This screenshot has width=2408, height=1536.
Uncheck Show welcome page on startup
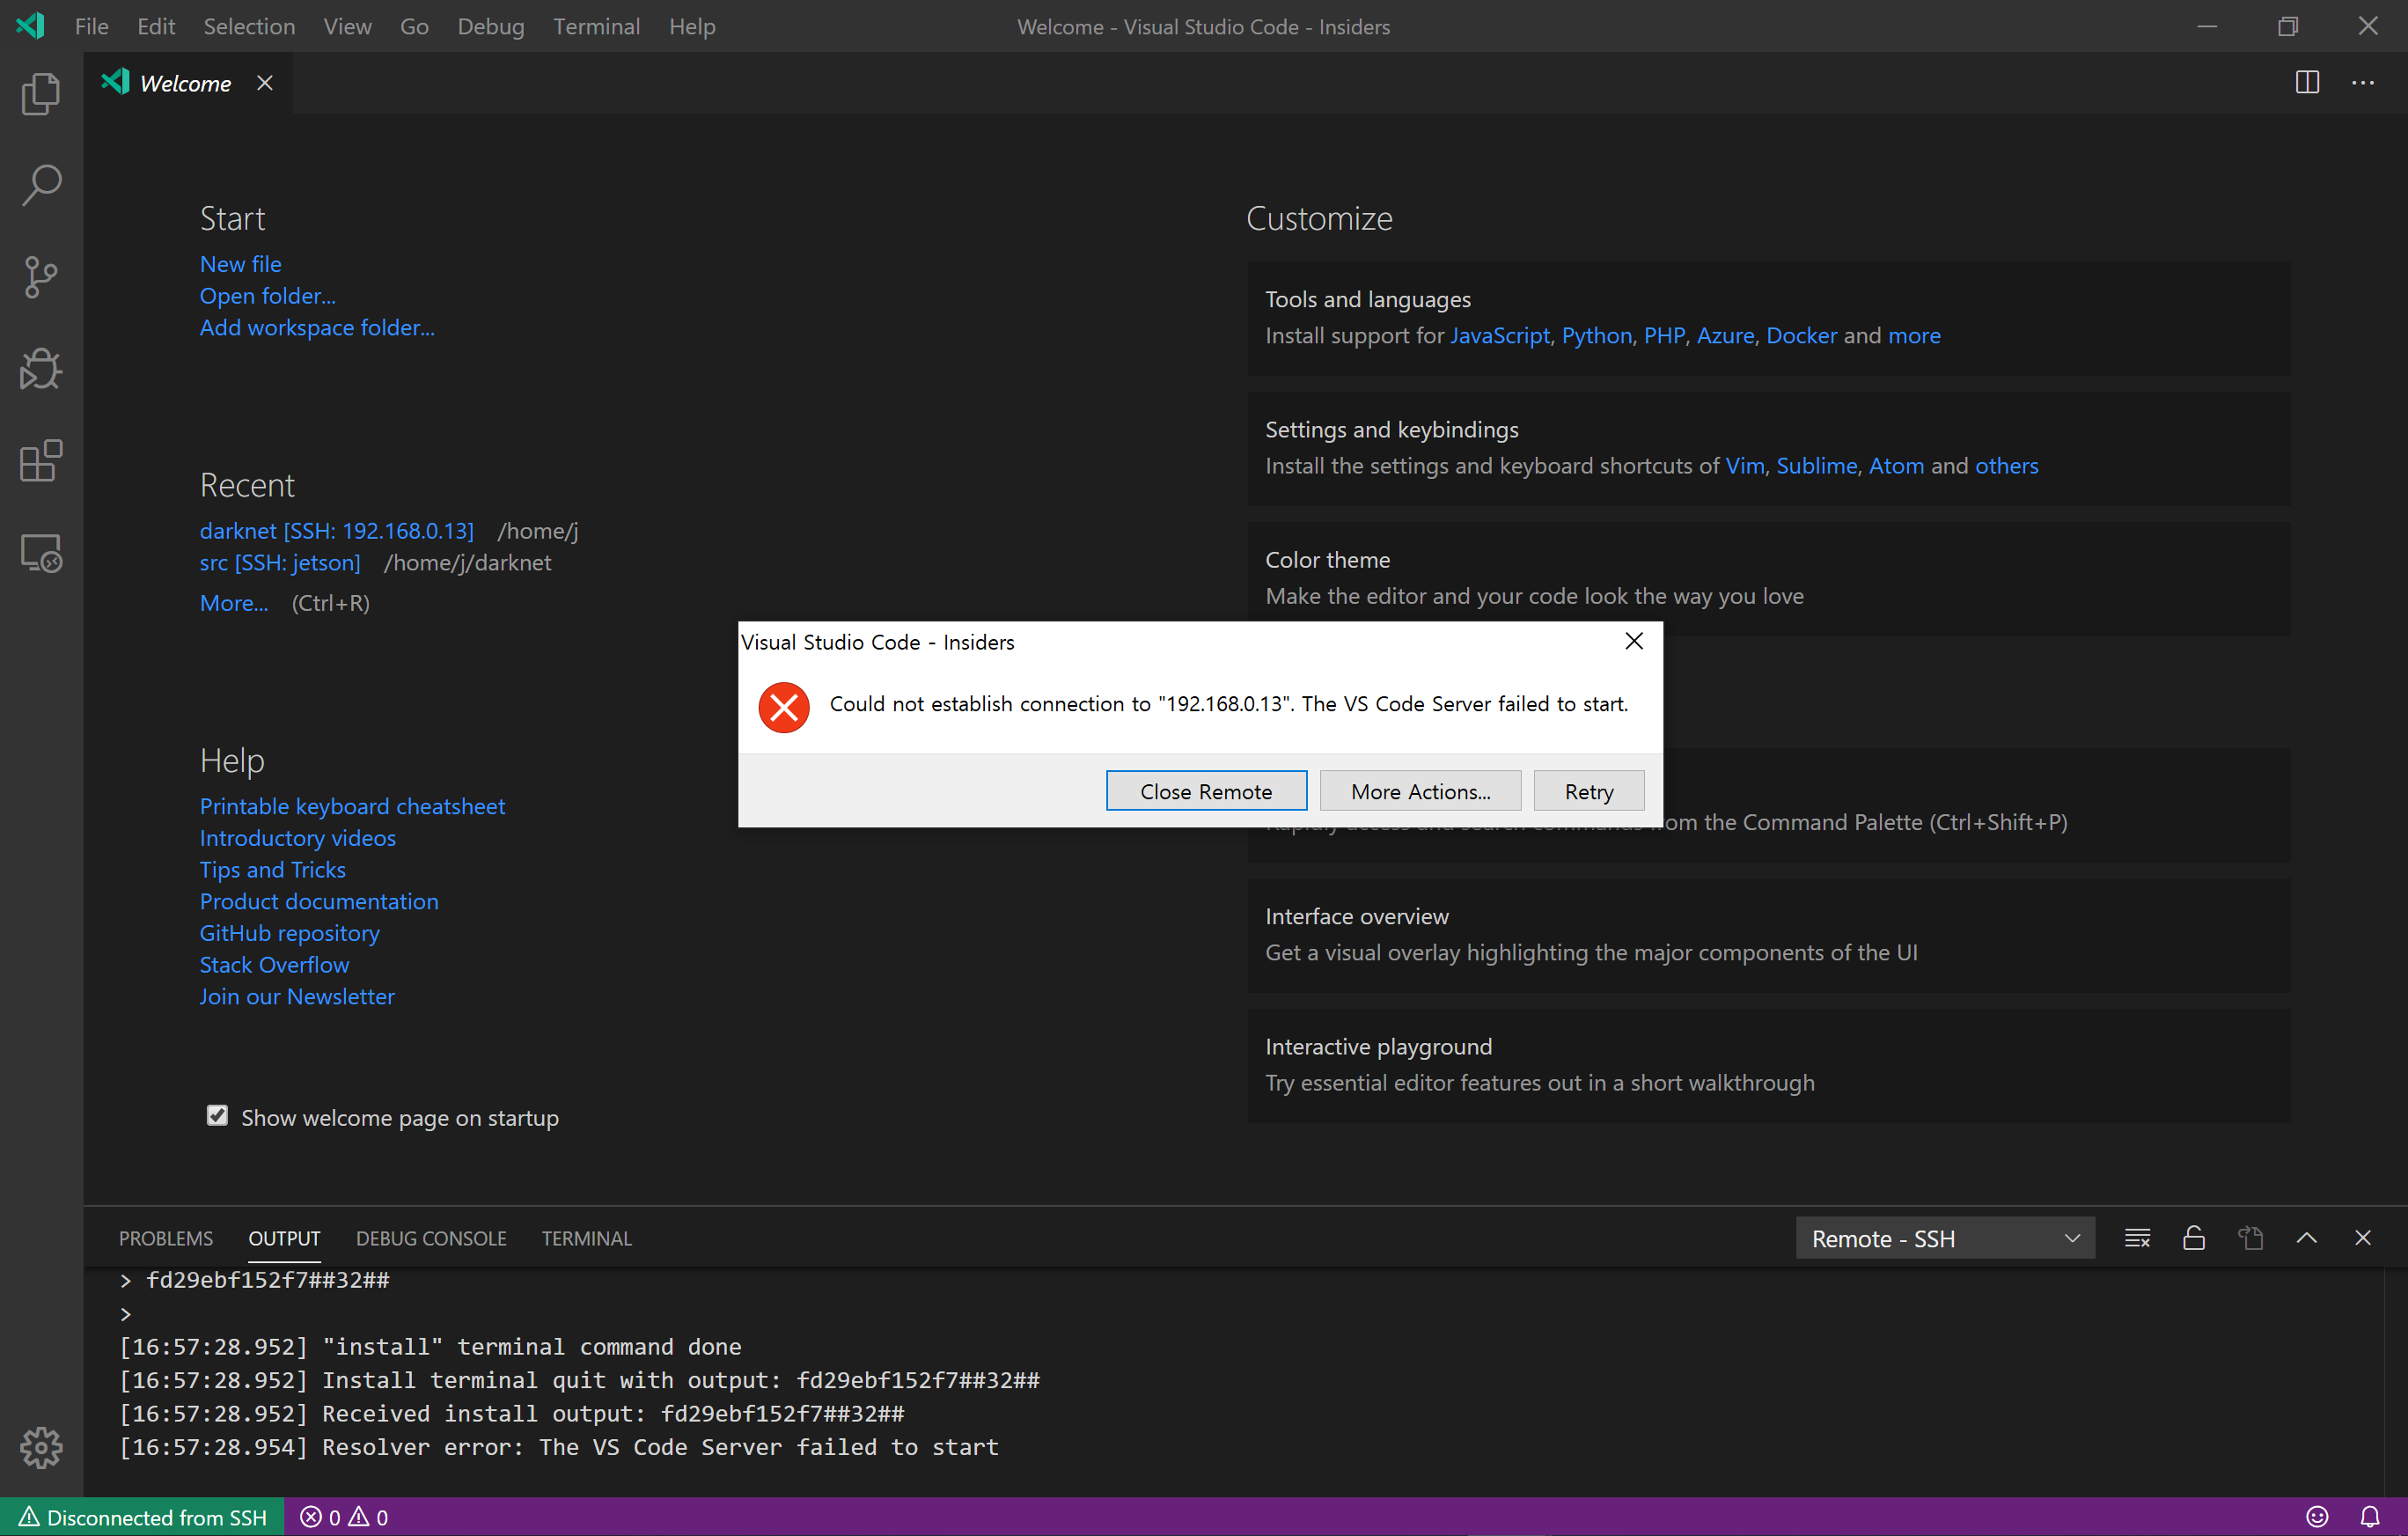click(x=217, y=1116)
